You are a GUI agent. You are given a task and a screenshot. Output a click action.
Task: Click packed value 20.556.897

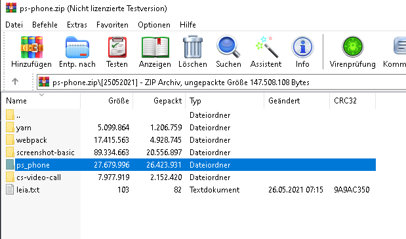click(x=164, y=153)
